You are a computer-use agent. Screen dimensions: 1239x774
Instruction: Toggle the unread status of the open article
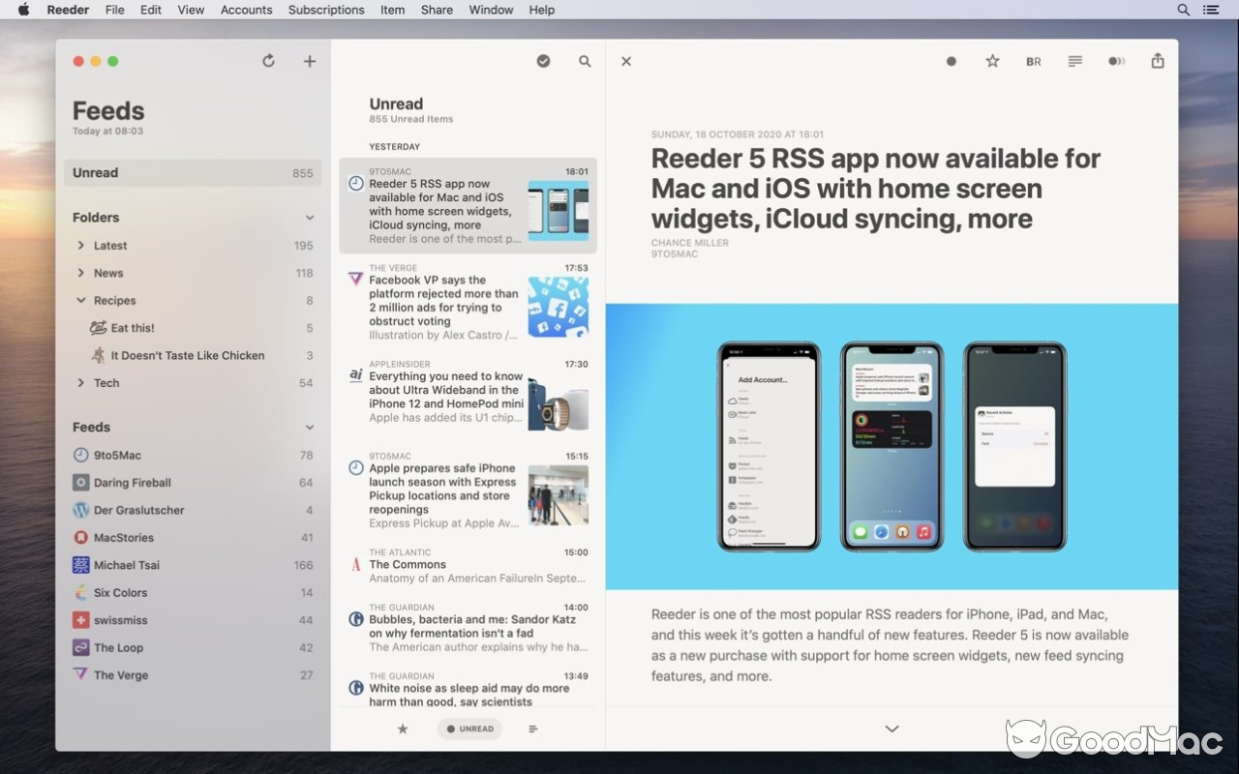point(951,60)
